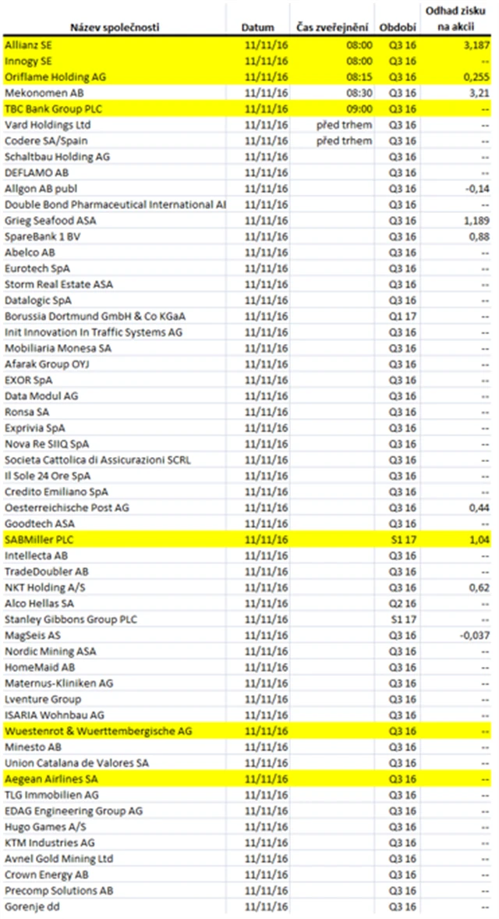Click the Nordic Mining ASA cell
The image size is (499, 919).
coord(51,651)
